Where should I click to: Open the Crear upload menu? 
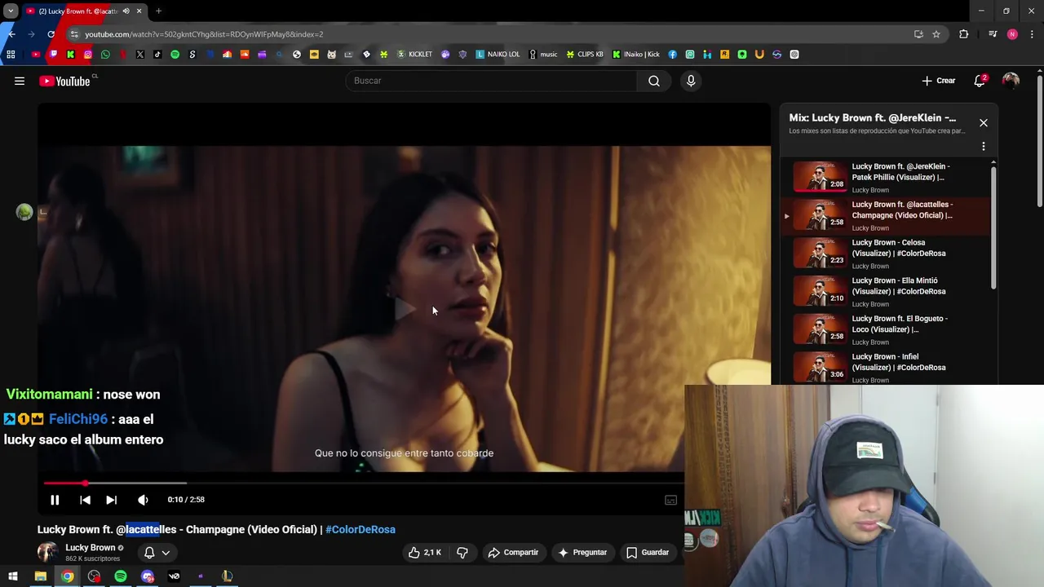939,81
